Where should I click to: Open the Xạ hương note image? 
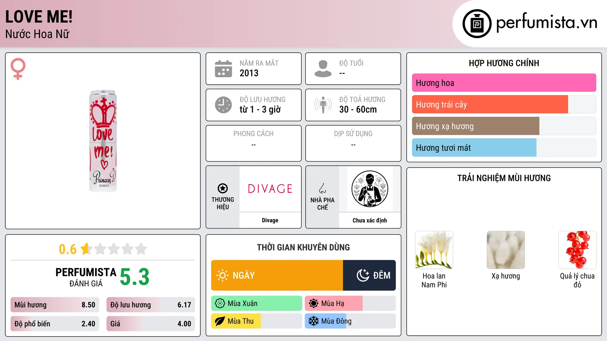506,250
